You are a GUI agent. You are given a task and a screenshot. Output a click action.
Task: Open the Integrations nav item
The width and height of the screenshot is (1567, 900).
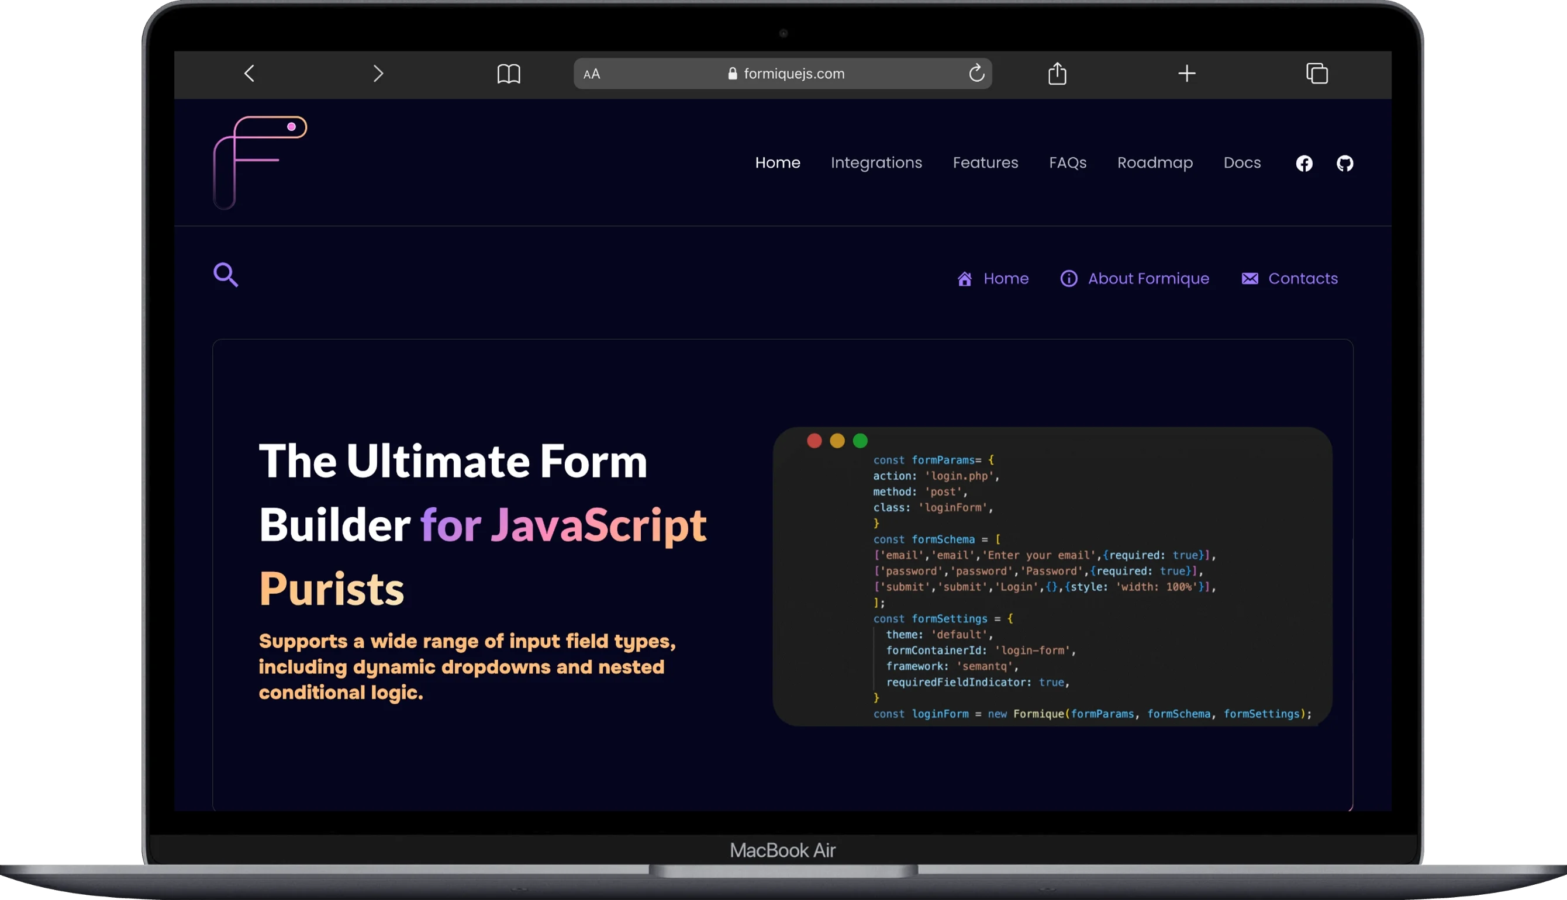(x=876, y=163)
